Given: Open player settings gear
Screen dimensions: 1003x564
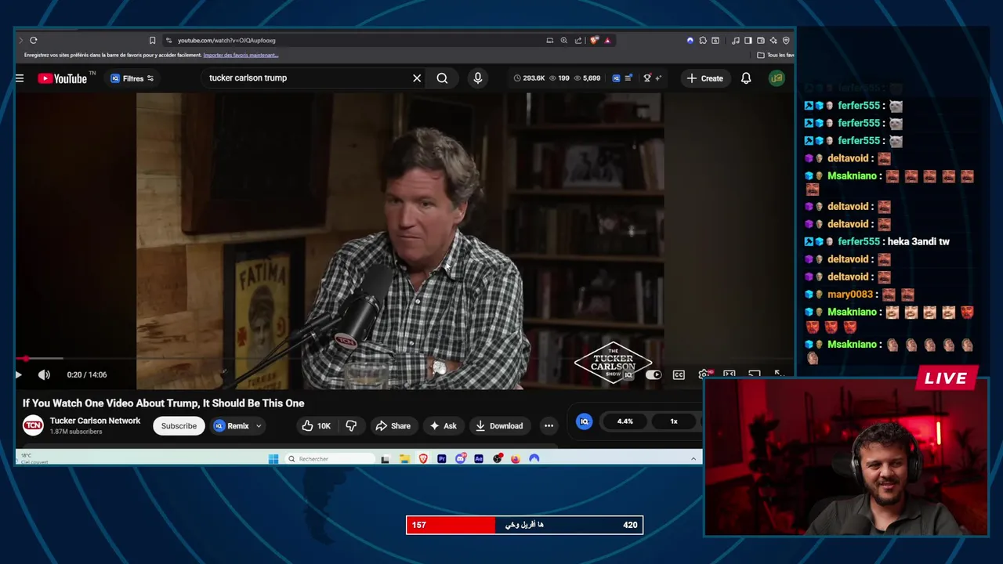Looking at the screenshot, I should click(704, 374).
